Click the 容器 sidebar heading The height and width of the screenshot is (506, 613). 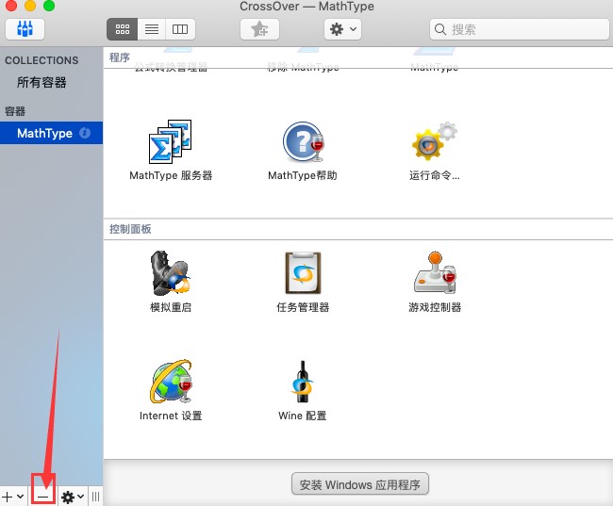15,111
